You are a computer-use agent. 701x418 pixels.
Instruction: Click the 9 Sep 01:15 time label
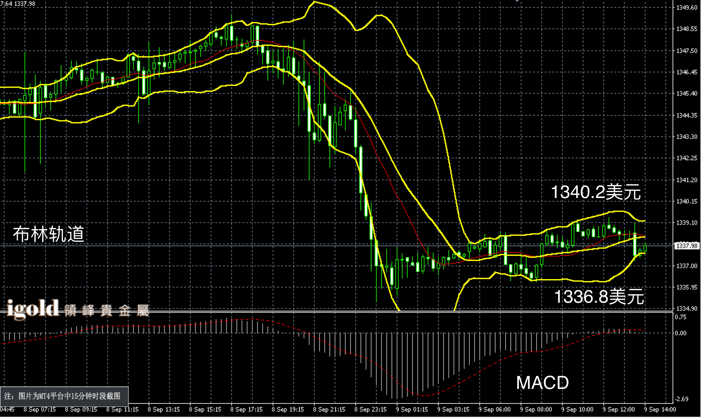point(412,410)
